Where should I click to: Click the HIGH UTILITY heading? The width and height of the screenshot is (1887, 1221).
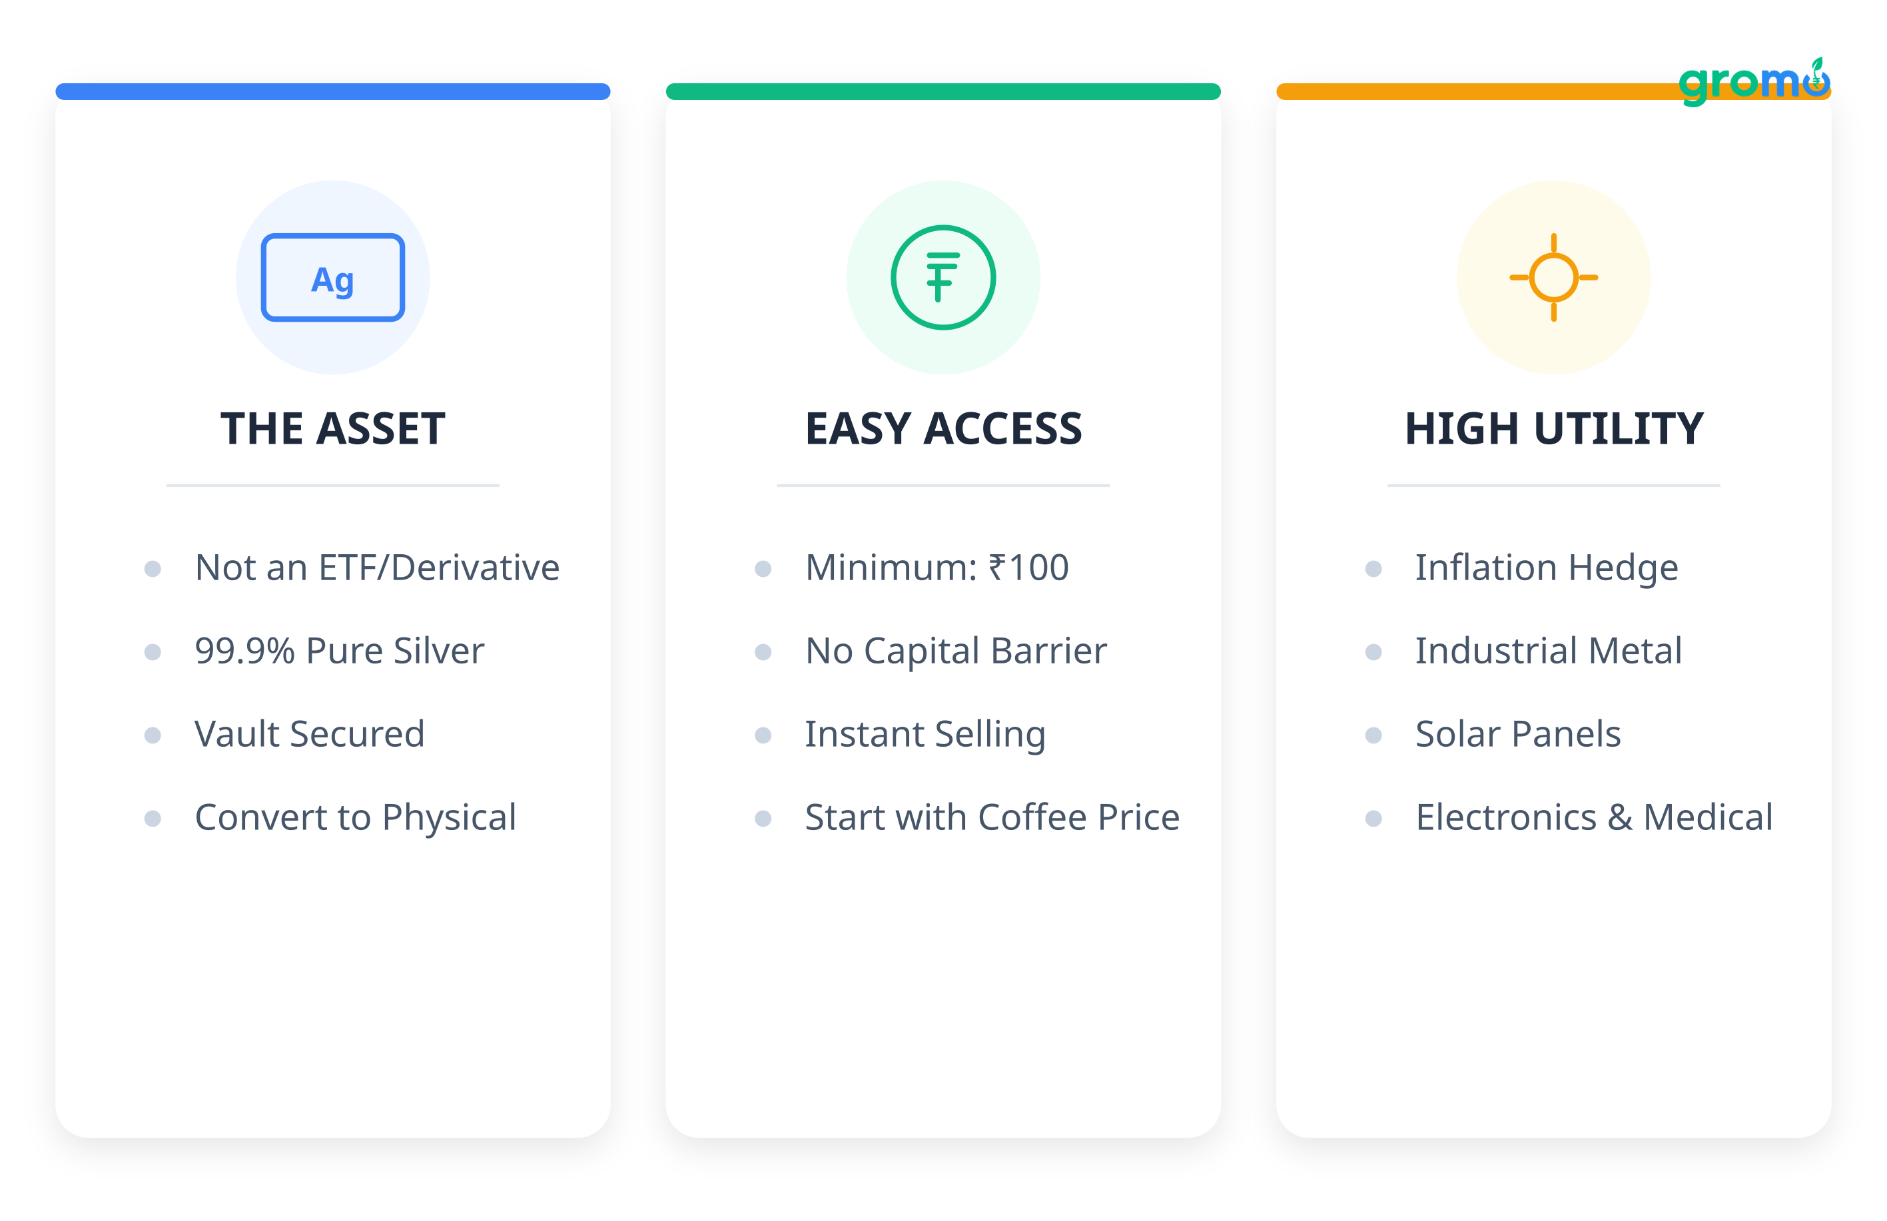click(x=1553, y=429)
